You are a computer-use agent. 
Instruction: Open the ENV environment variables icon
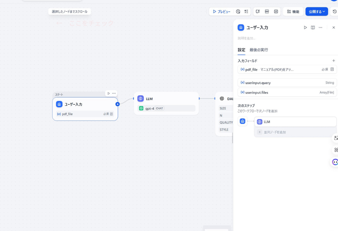coord(267,11)
